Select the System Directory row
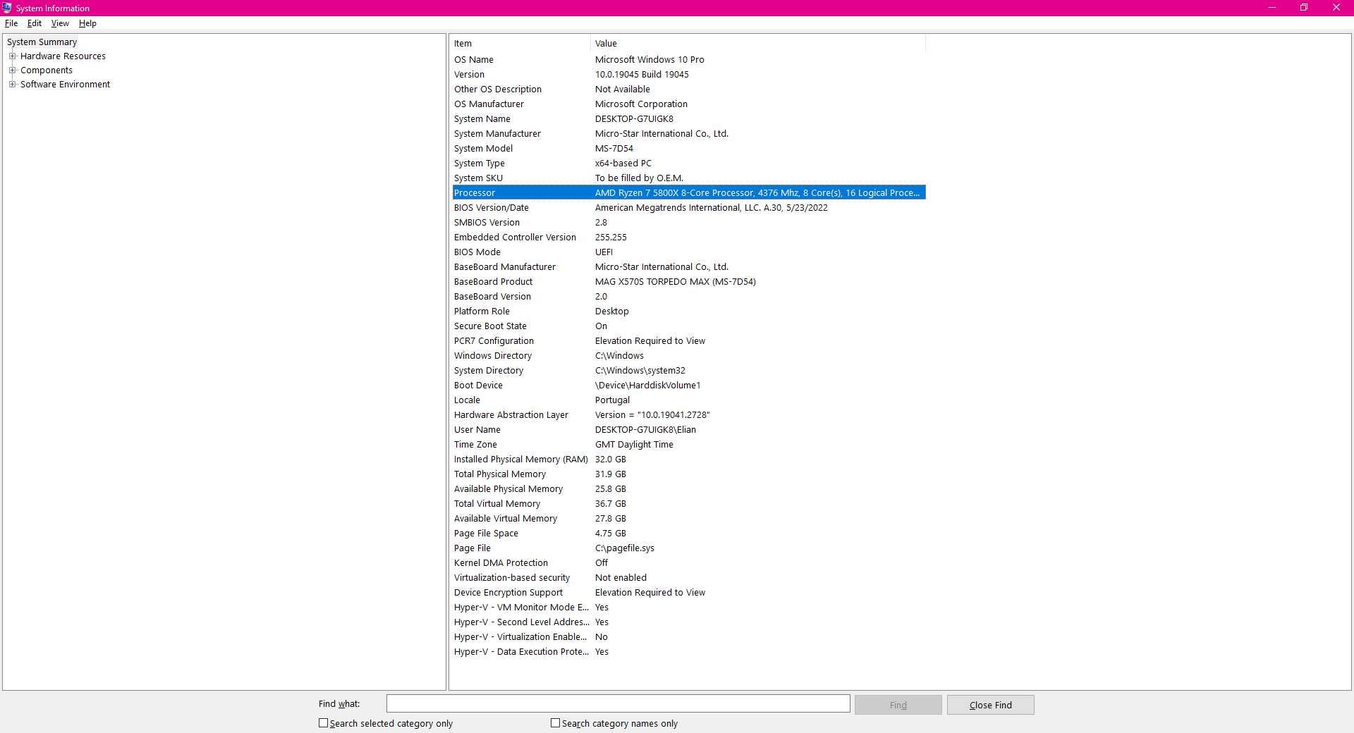 [x=689, y=371]
